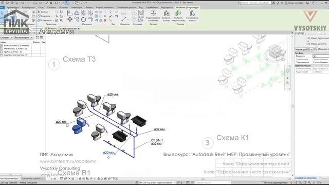Expand the Механизмы tree row

(x=2, y=48)
